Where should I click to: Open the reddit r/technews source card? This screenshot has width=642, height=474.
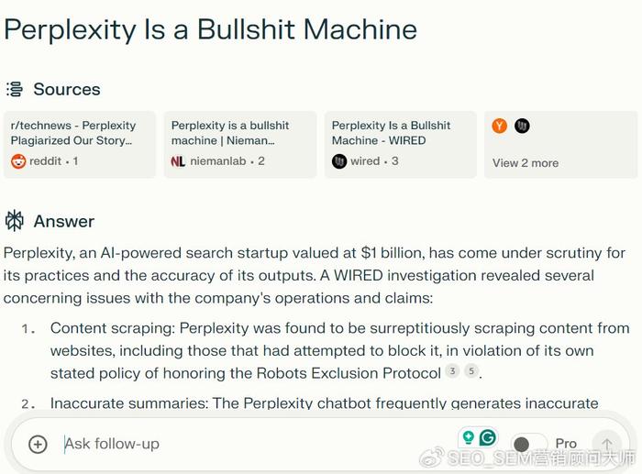[x=80, y=145]
